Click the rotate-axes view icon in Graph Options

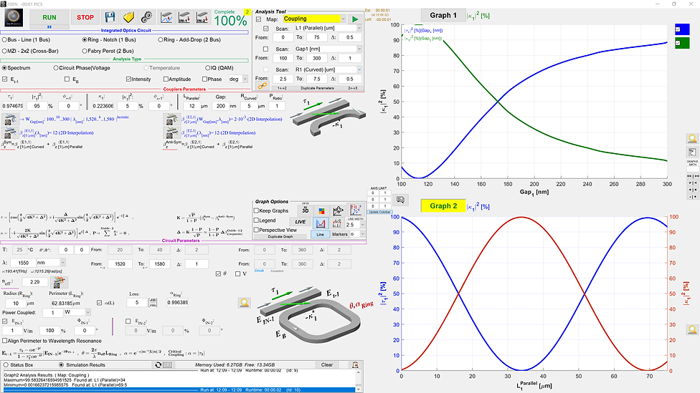pyautogui.click(x=338, y=210)
